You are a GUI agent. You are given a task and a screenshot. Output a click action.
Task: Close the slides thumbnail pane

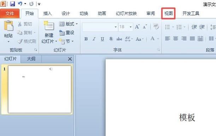pyautogui.click(x=70, y=59)
